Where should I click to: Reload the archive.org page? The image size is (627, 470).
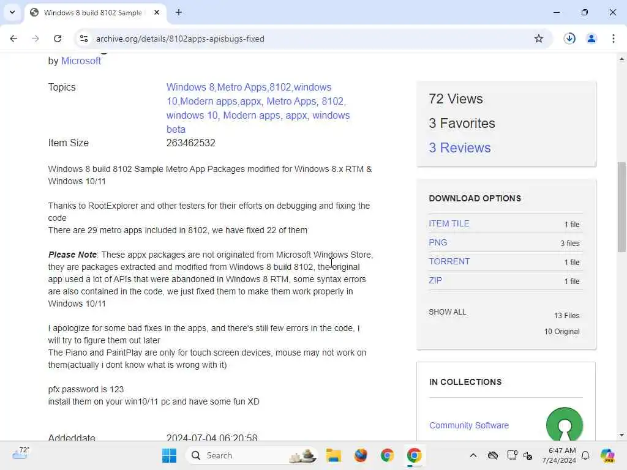58,39
